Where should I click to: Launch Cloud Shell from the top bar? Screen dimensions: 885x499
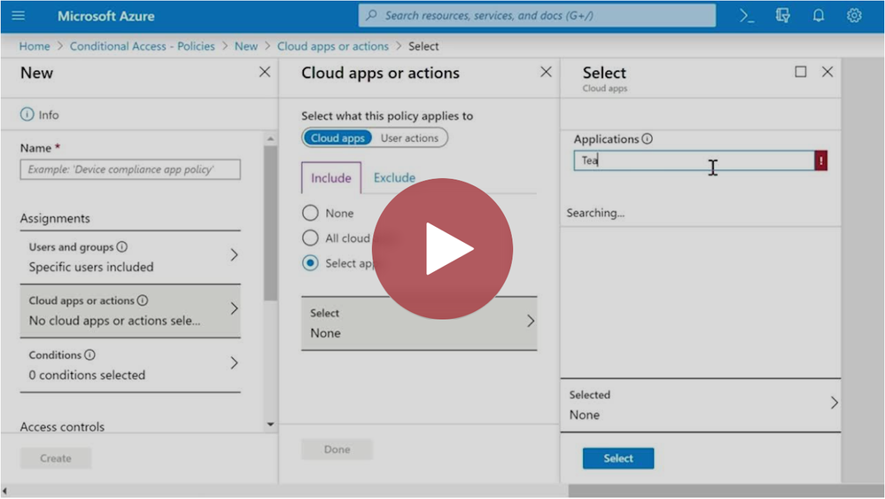click(747, 16)
